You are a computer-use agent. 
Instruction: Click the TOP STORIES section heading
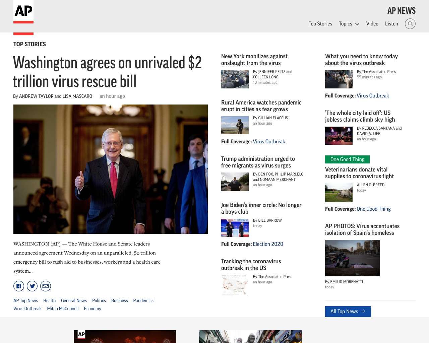29,44
